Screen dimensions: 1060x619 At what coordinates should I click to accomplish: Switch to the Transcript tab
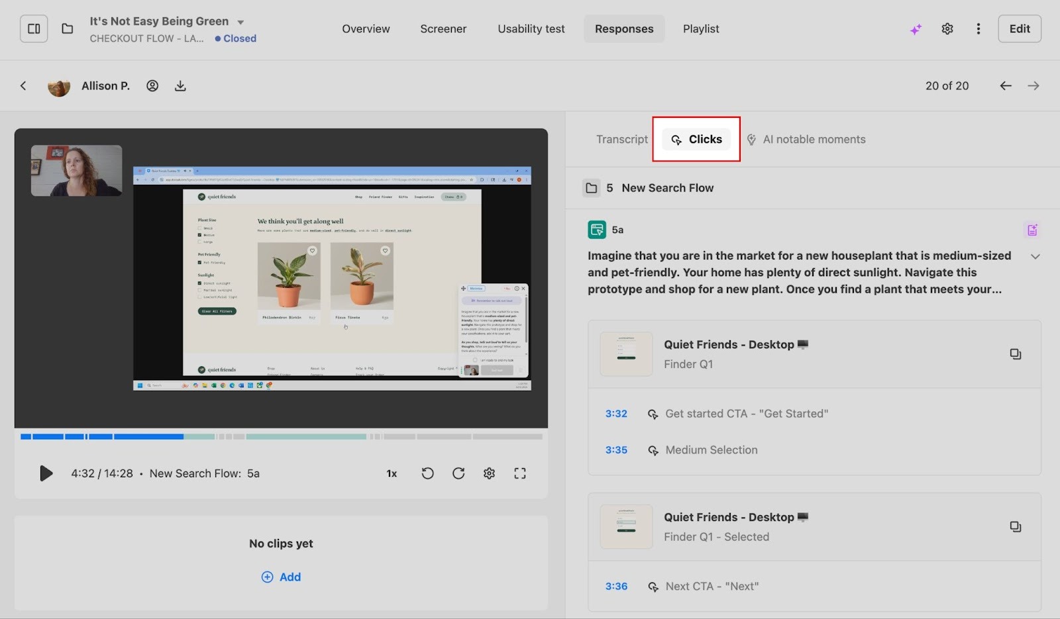[621, 140]
